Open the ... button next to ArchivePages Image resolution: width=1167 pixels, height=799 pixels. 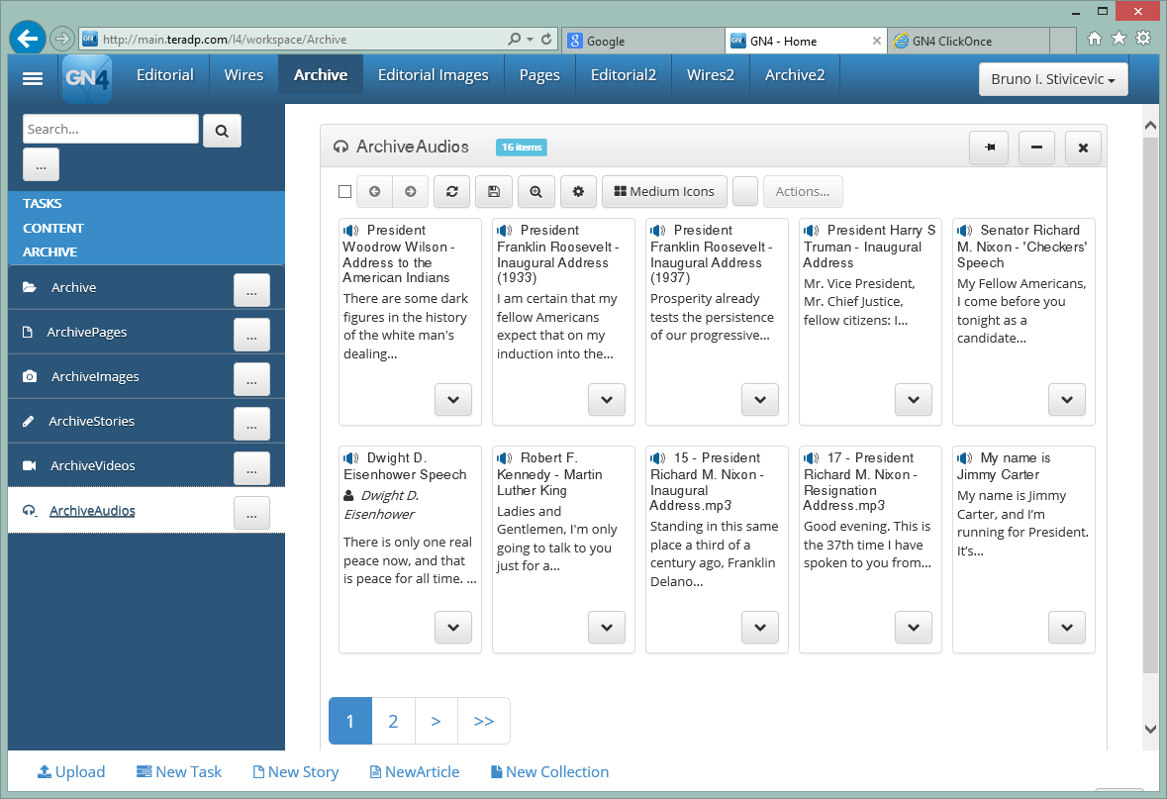[x=251, y=335]
